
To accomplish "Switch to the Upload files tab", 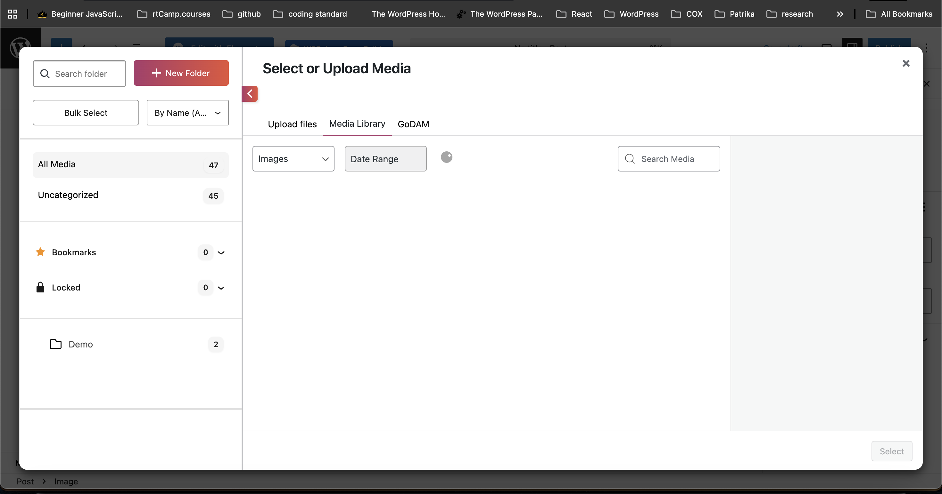I will [292, 124].
